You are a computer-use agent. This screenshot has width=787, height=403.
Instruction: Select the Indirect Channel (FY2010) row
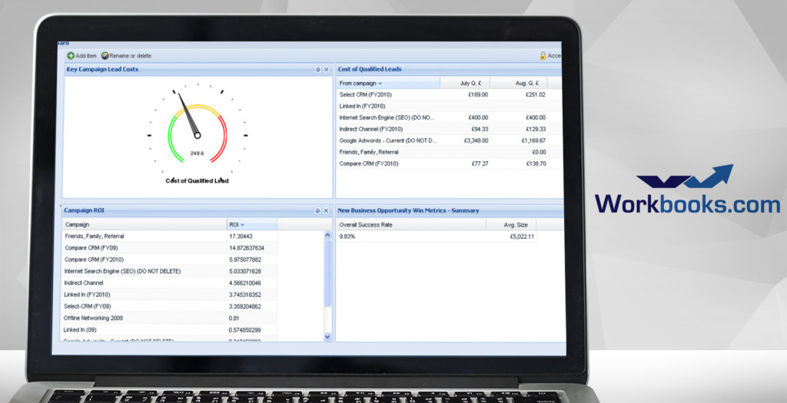point(449,129)
